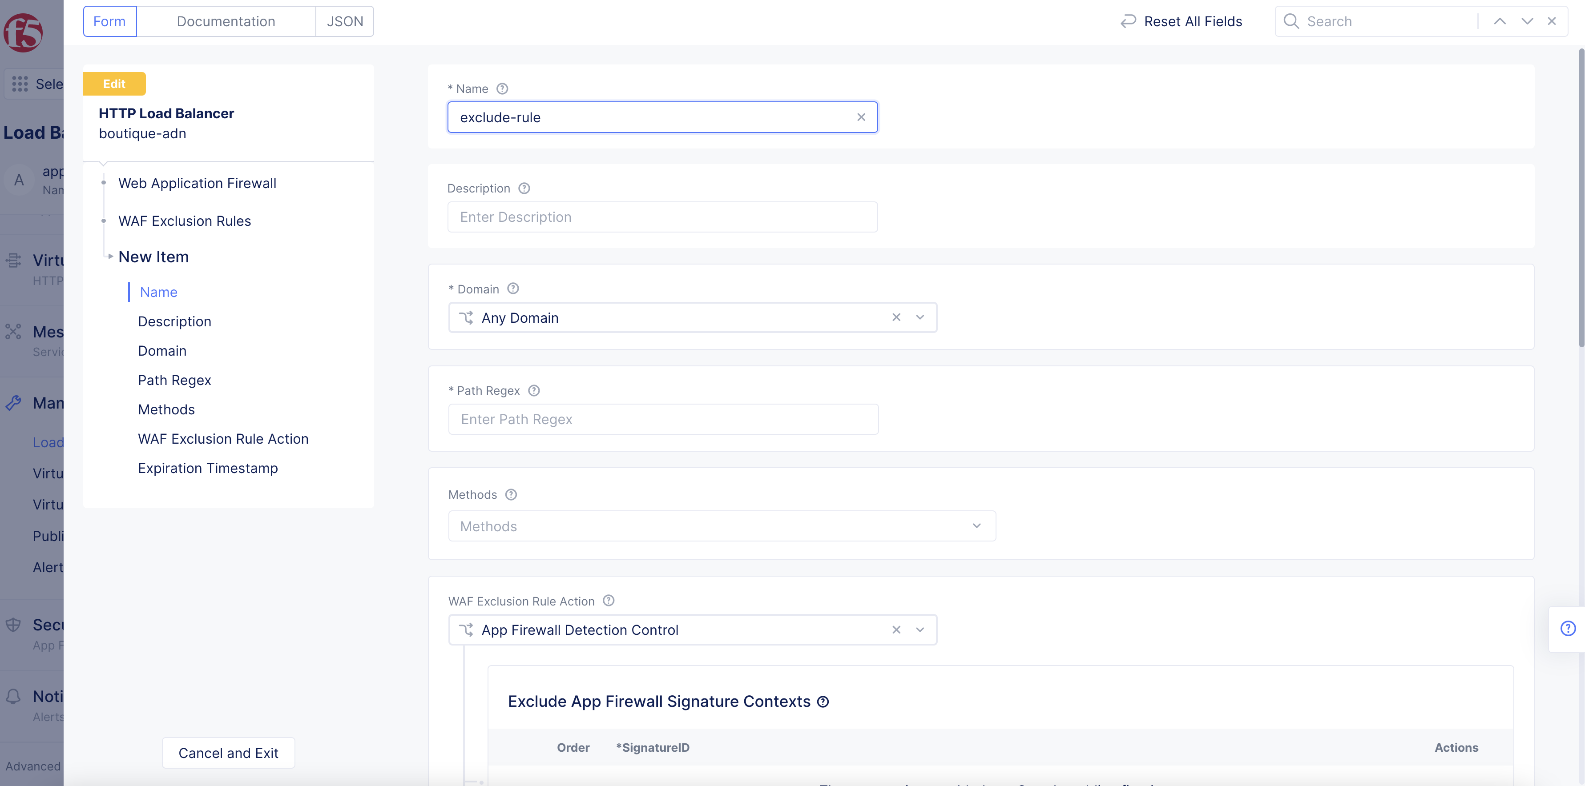
Task: Click the search magnifier icon
Action: [1291, 21]
